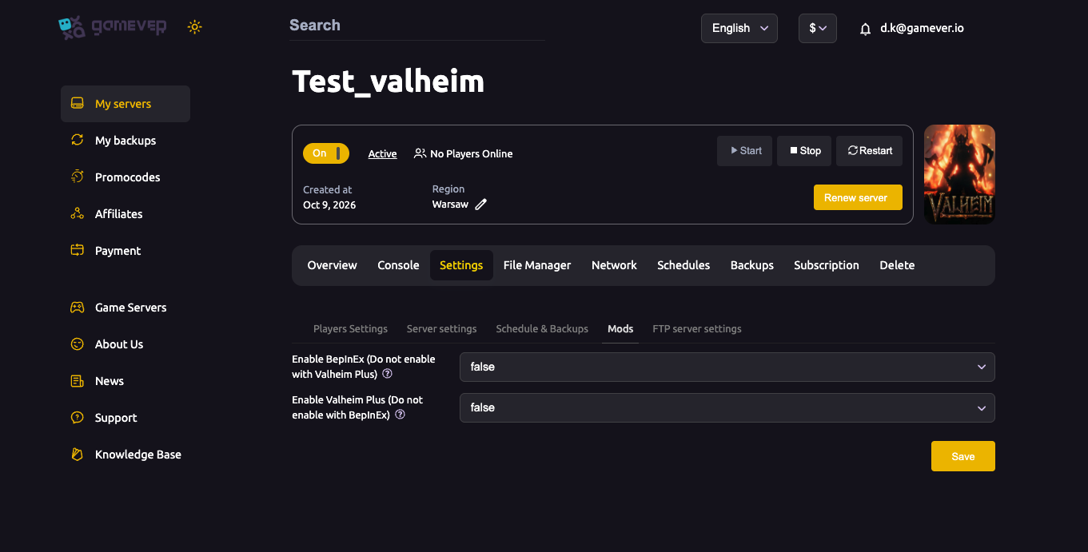Image resolution: width=1088 pixels, height=552 pixels.
Task: Open the Overview tab
Action: click(x=332, y=265)
